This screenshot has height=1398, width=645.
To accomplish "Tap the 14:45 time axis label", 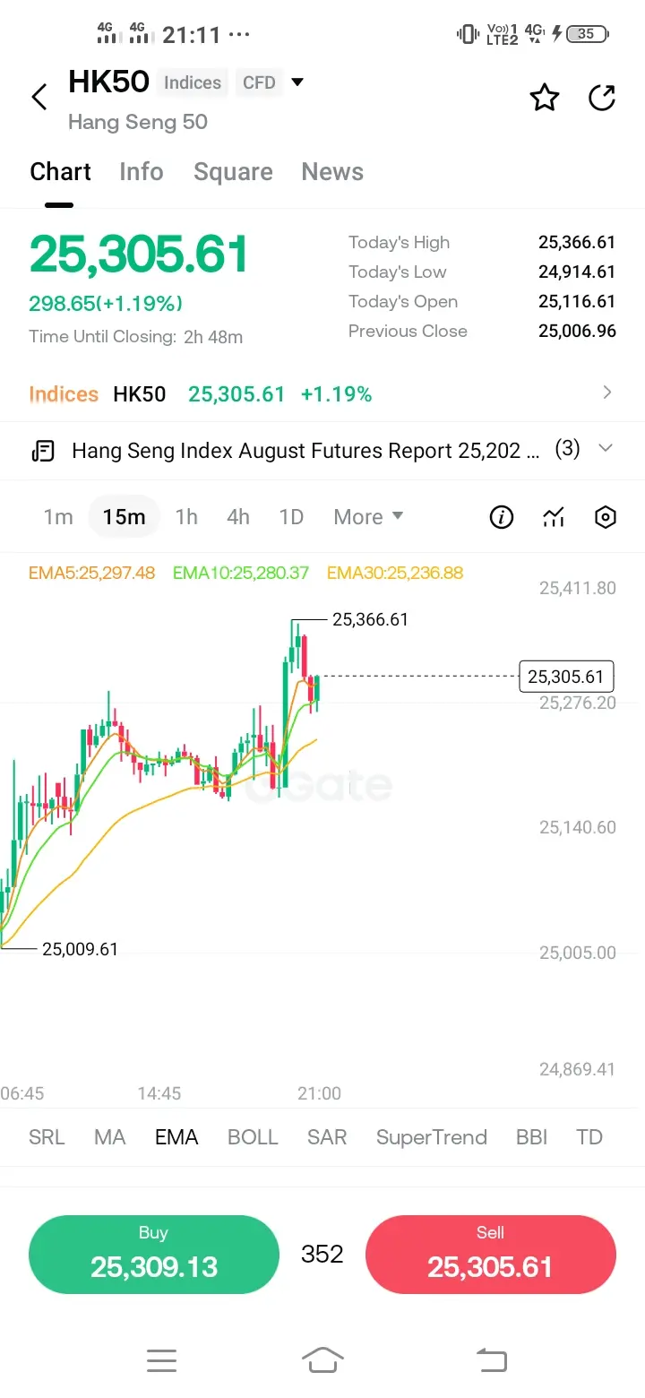I will point(159,1093).
